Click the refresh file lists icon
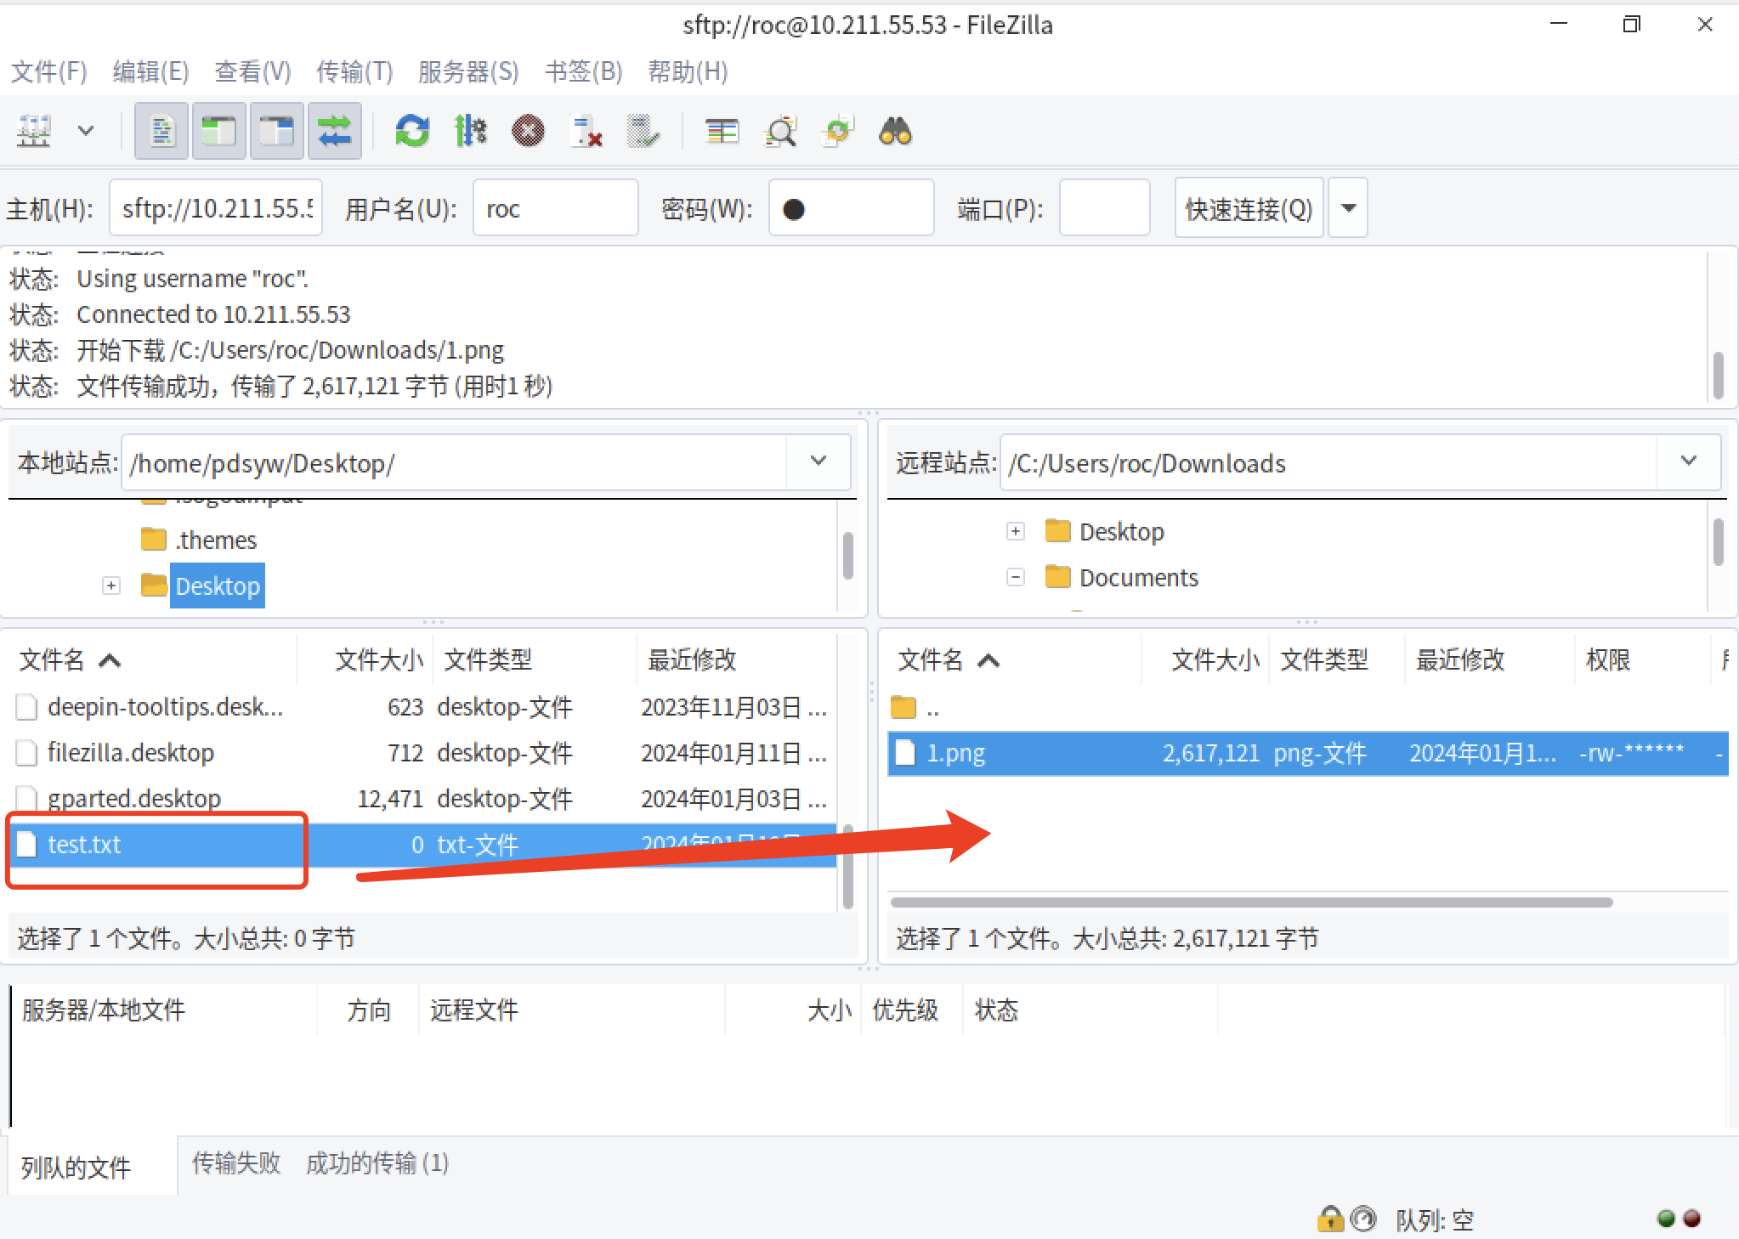 click(x=412, y=132)
